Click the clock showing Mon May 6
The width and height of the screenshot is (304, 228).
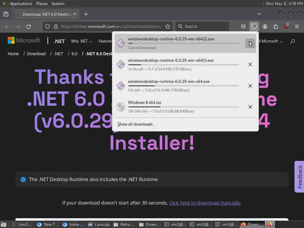point(284,4)
